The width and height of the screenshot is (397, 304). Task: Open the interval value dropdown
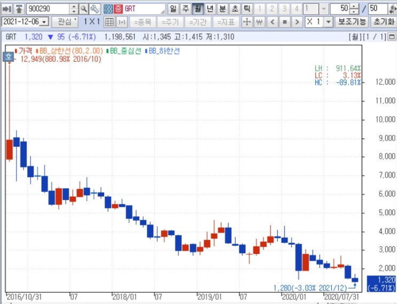pyautogui.click(x=324, y=9)
